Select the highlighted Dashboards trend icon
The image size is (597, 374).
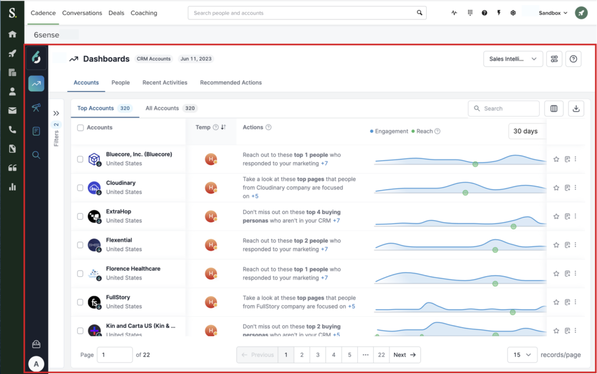click(x=36, y=84)
